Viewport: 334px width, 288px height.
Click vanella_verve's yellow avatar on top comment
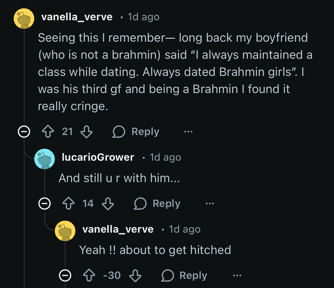[x=24, y=19]
